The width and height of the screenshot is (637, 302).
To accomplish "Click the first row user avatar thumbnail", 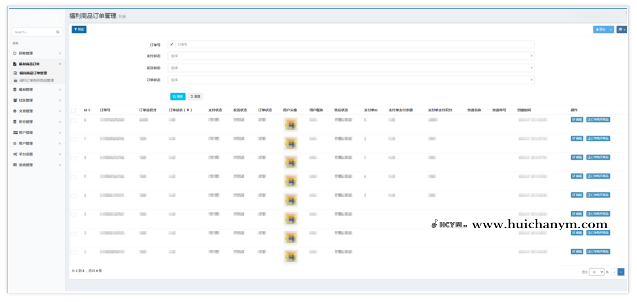I will coord(290,125).
